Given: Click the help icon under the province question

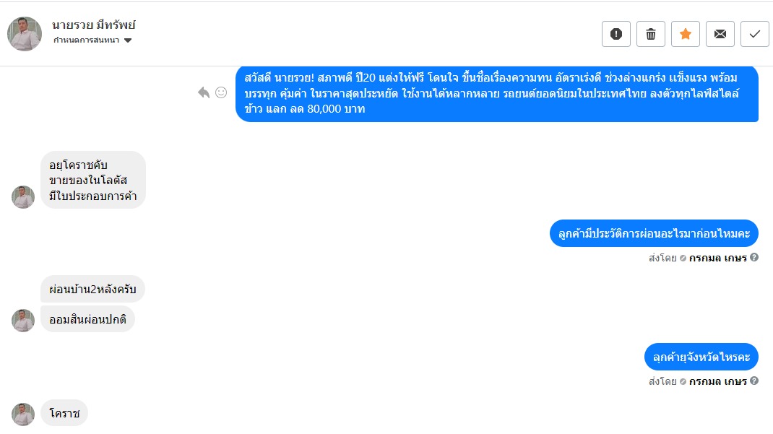Looking at the screenshot, I should click(x=753, y=381).
